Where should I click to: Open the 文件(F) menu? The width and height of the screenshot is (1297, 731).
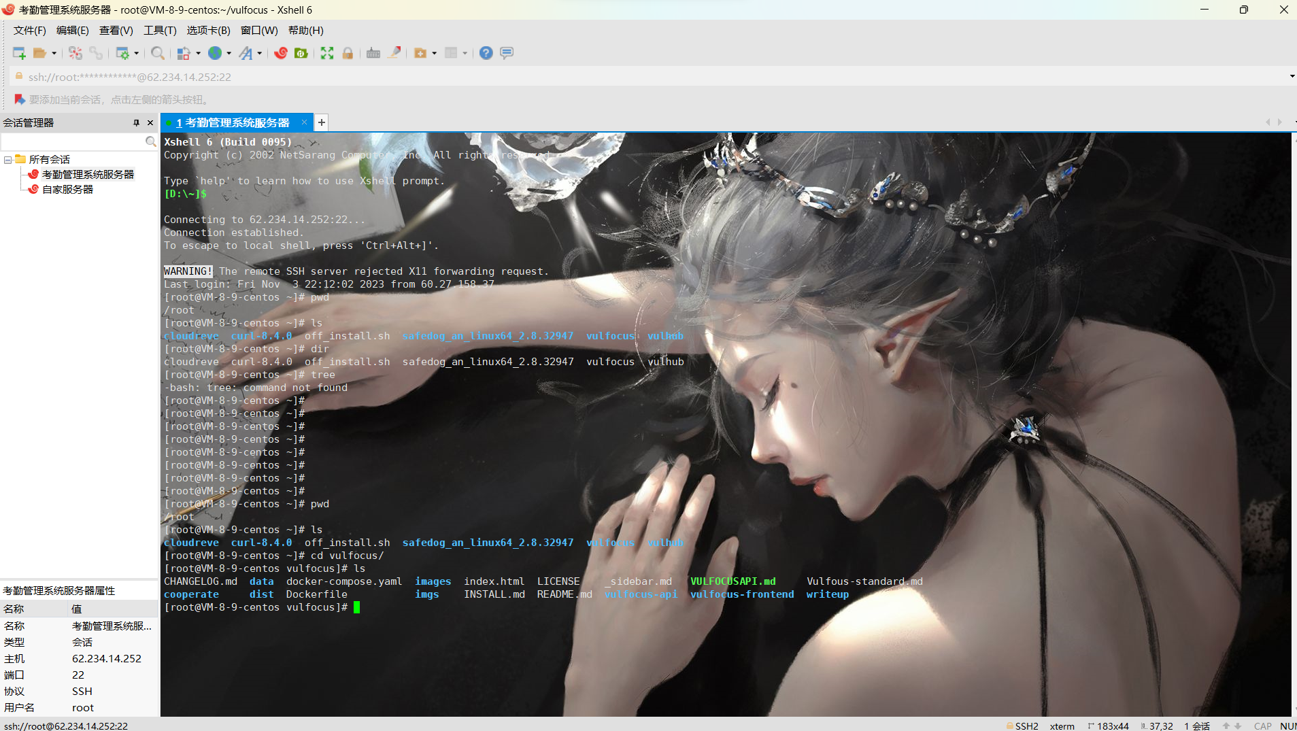pyautogui.click(x=30, y=31)
